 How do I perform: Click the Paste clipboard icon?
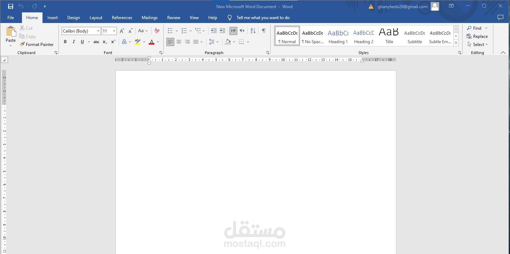tap(11, 31)
